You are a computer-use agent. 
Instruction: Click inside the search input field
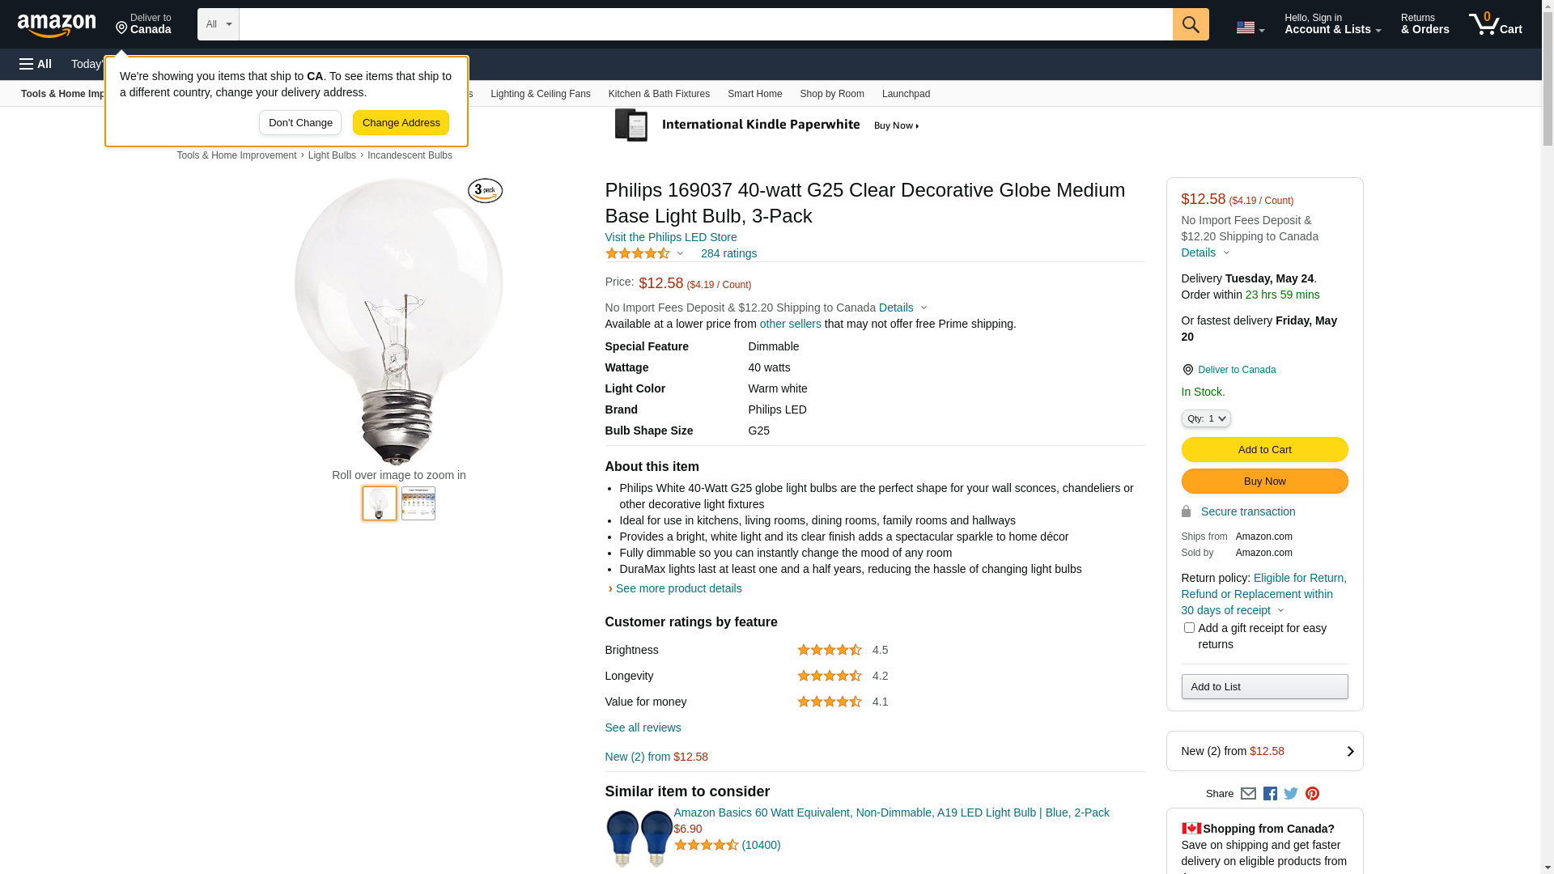704,24
